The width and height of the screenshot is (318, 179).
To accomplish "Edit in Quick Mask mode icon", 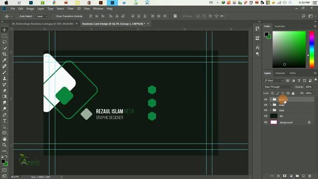I will coord(4,170).
